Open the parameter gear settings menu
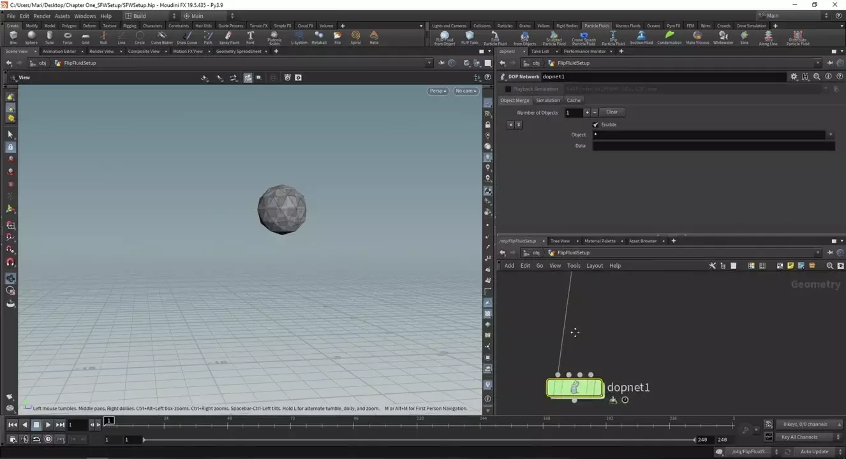Screen dimensions: 846x459 [x=794, y=76]
